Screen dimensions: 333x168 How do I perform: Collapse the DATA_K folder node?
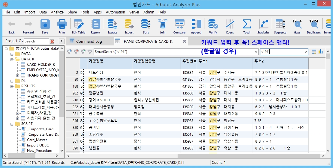pyautogui.click(x=12, y=59)
